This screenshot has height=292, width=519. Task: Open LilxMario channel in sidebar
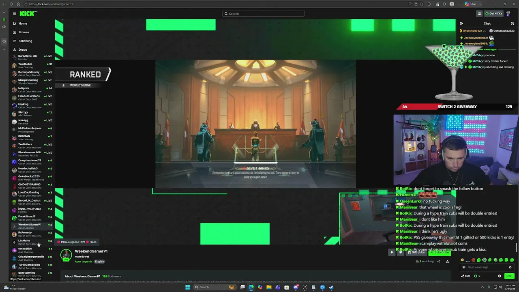click(x=32, y=242)
